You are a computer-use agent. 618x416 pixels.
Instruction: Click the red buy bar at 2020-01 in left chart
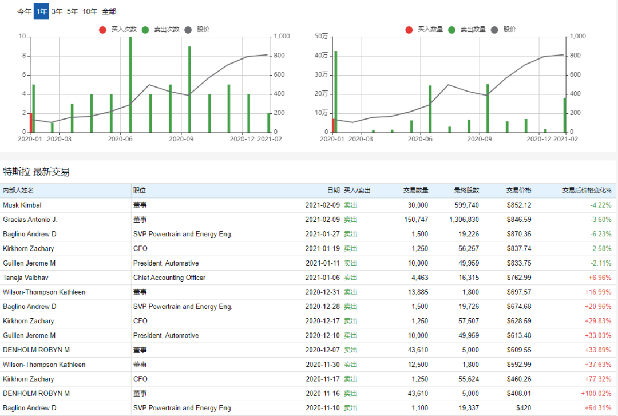point(31,122)
